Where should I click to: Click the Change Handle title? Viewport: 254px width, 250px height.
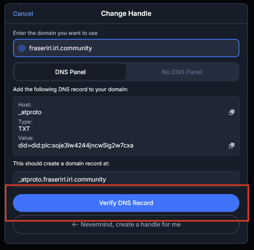pyautogui.click(x=126, y=14)
